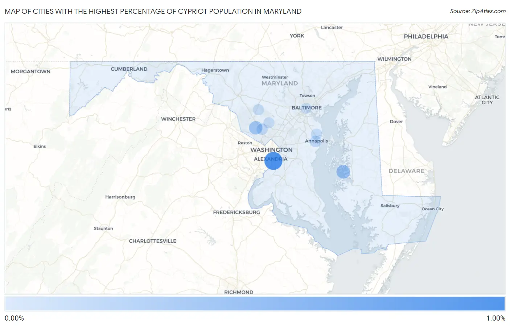Click the bubble over Baltimore
Image resolution: width=510 pixels, height=326 pixels.
coord(306,108)
